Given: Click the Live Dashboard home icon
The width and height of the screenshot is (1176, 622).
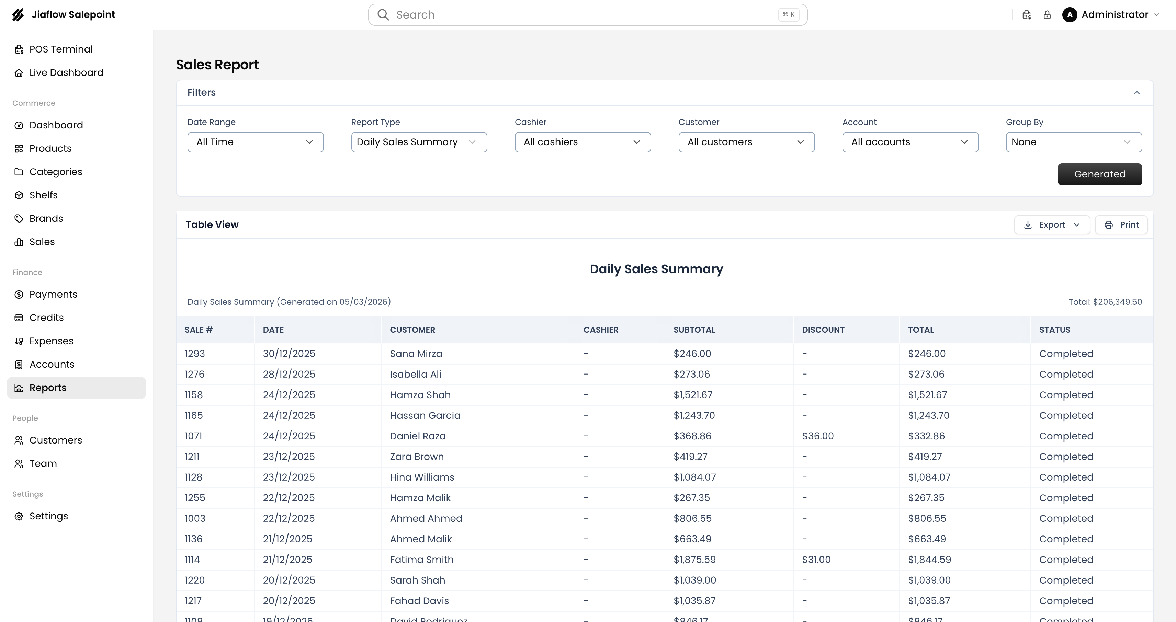Looking at the screenshot, I should [x=19, y=72].
